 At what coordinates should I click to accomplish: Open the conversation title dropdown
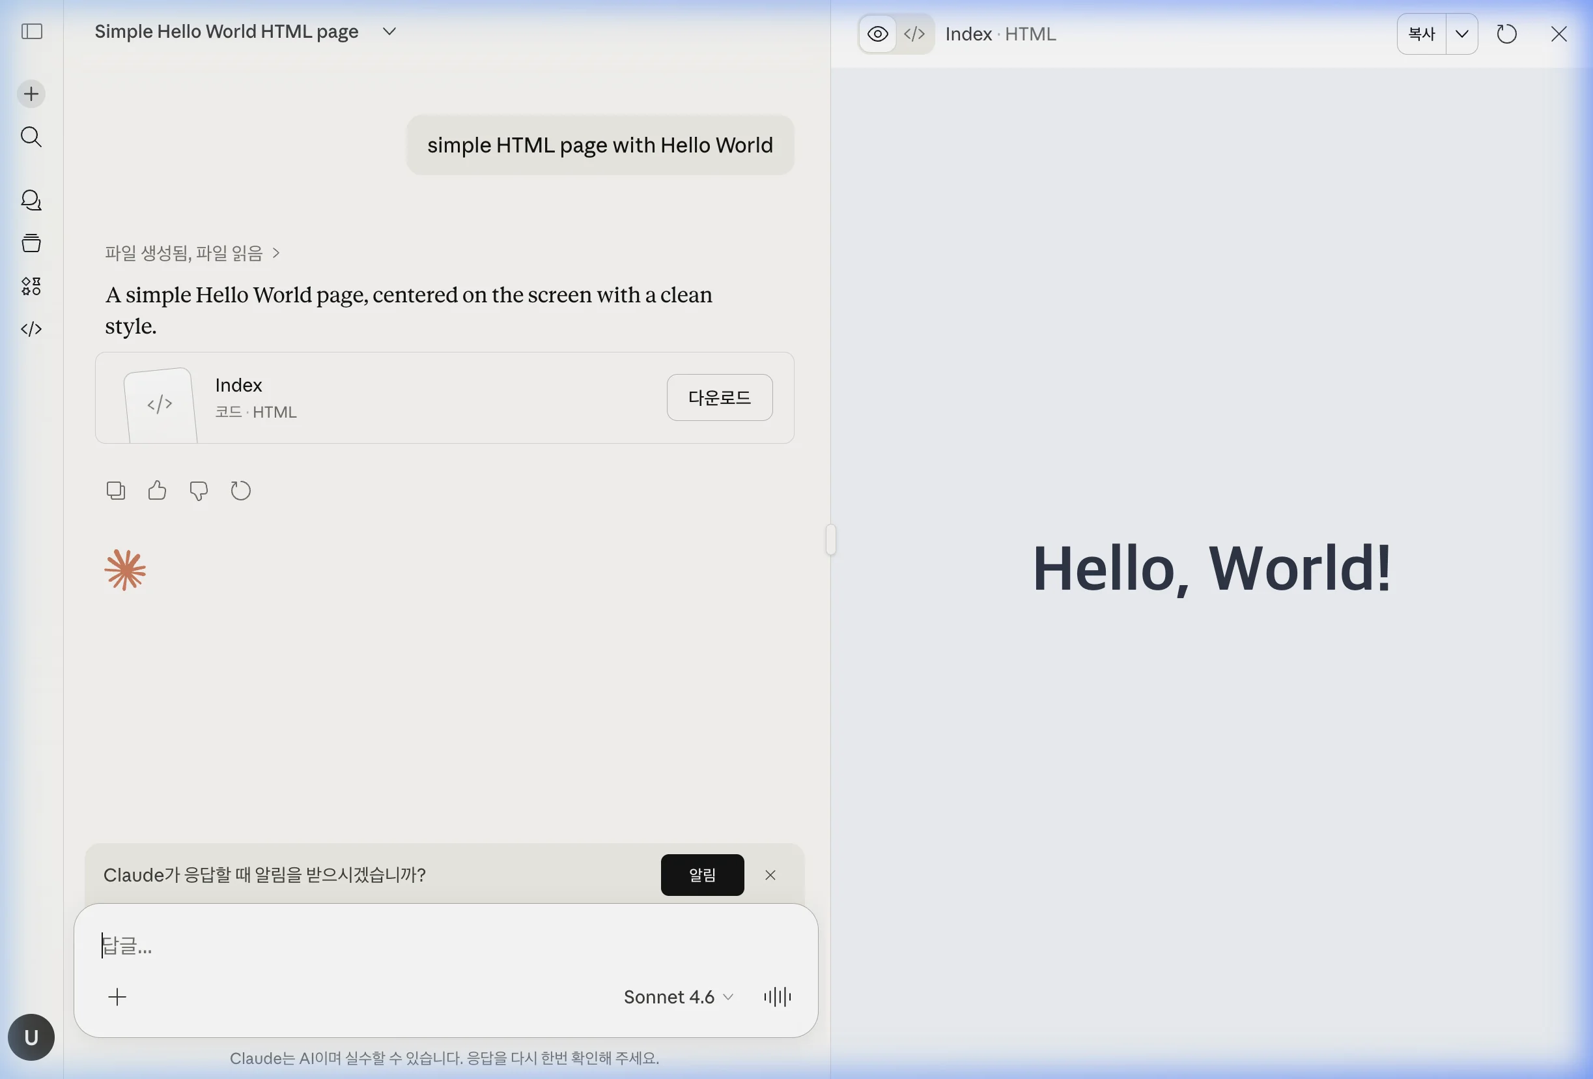click(389, 31)
